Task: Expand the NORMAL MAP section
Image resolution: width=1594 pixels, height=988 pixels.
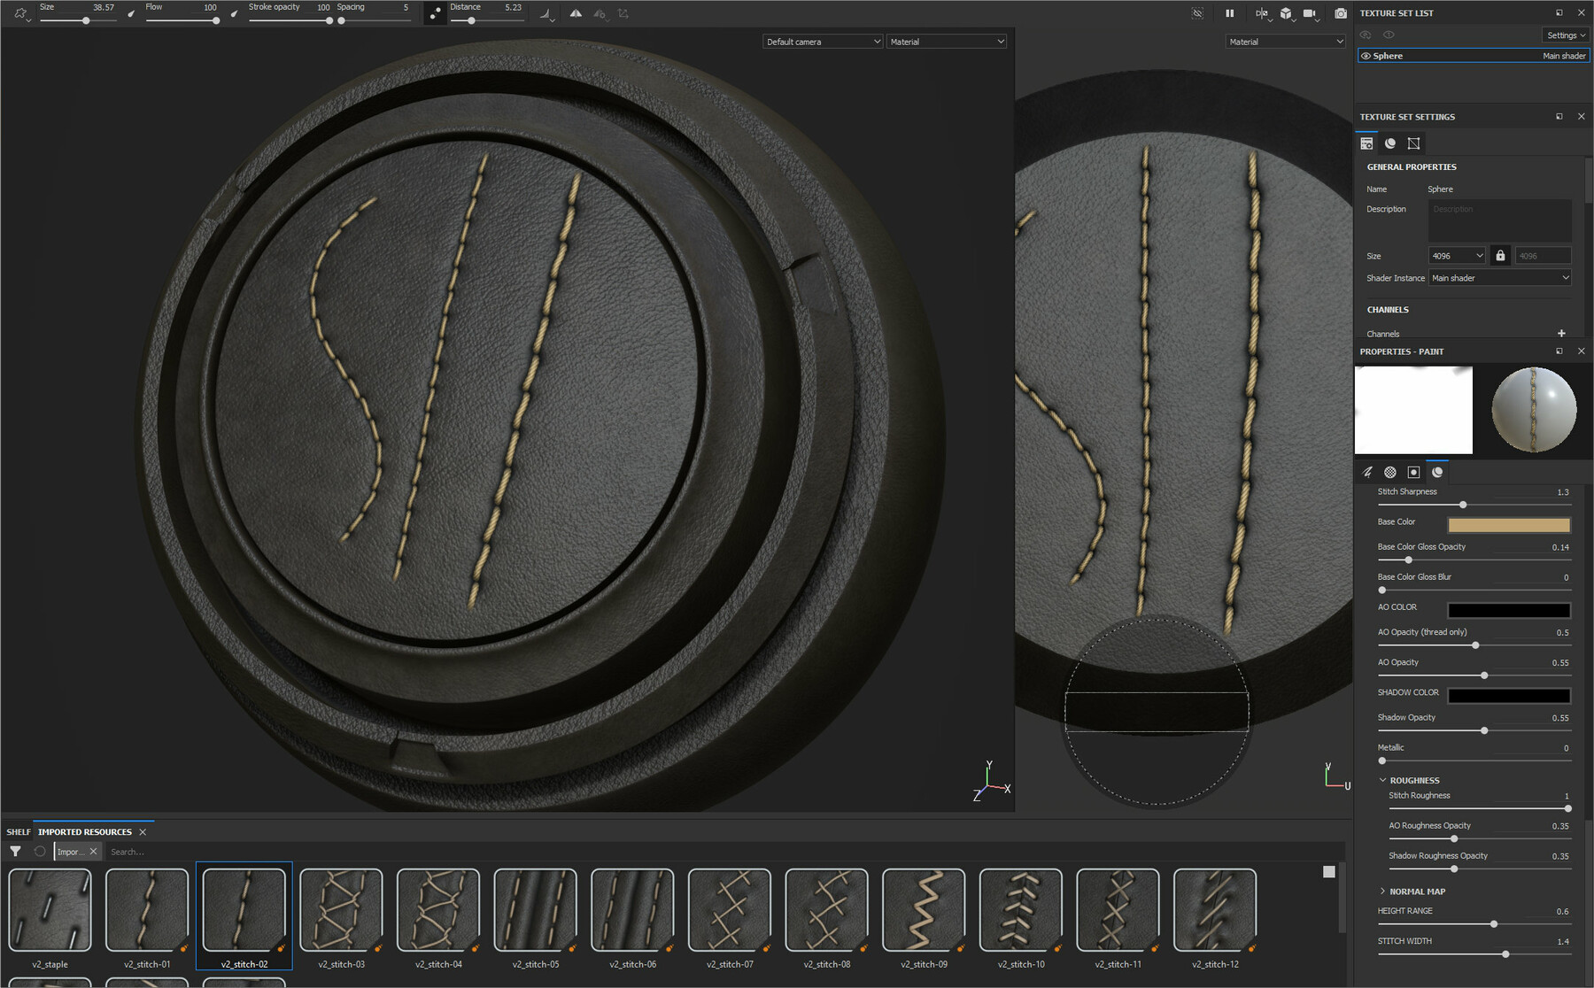Action: coord(1383,892)
